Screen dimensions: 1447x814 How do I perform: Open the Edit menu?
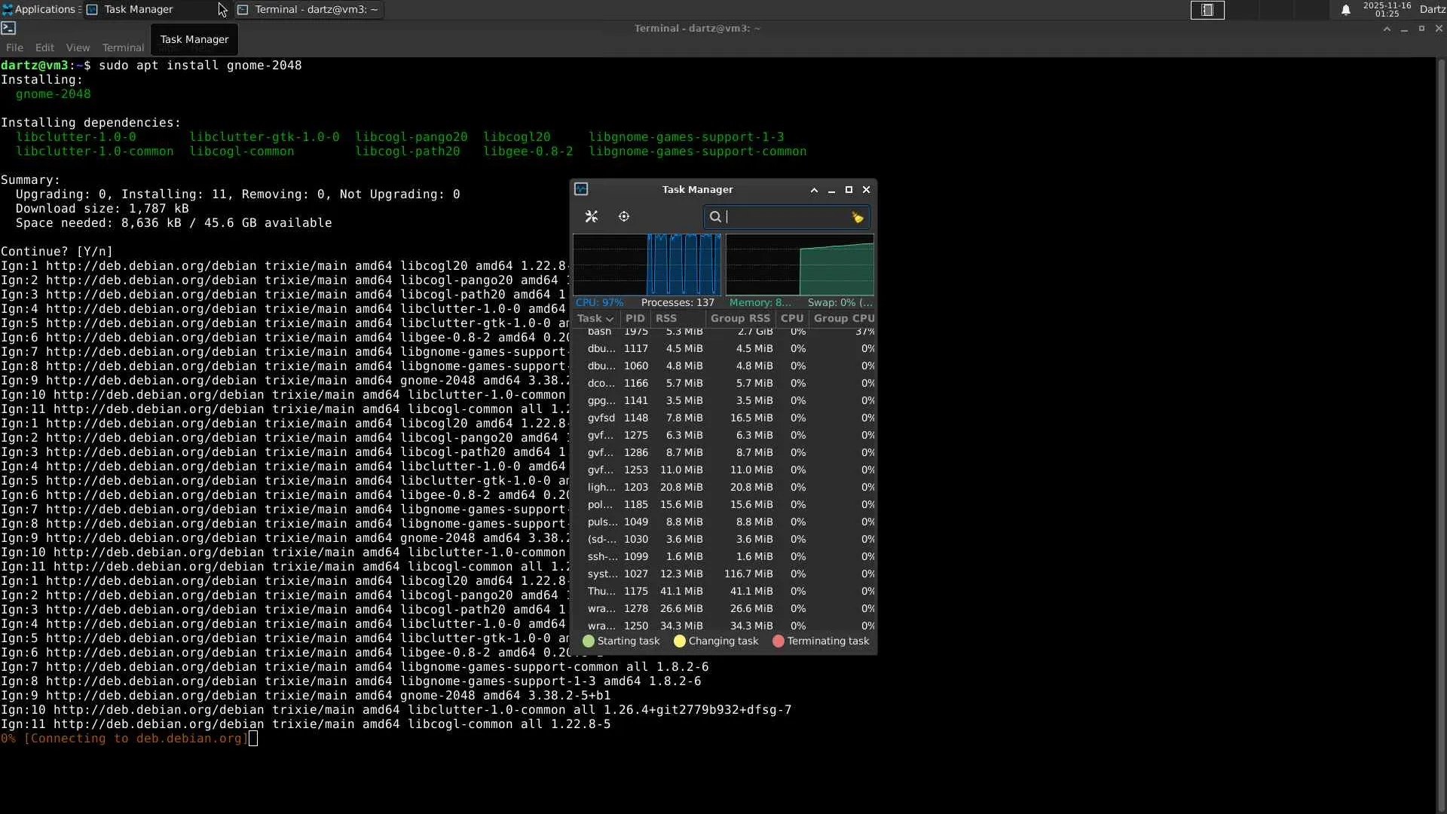[x=44, y=47]
